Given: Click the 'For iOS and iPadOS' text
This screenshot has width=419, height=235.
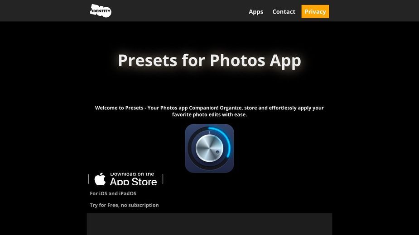Looking at the screenshot, I should (x=113, y=193).
